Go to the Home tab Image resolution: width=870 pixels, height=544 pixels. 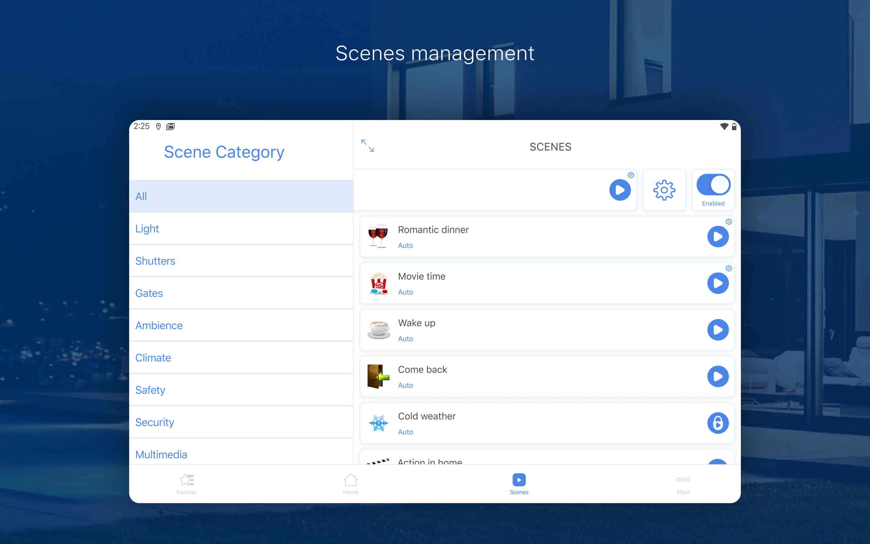pyautogui.click(x=350, y=484)
